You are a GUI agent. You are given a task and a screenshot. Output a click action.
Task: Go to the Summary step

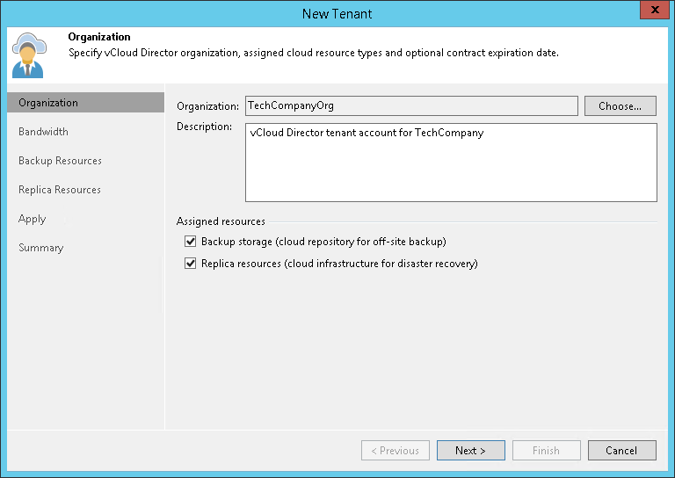[x=41, y=248]
